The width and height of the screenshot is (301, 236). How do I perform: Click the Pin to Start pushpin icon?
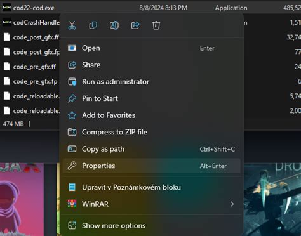click(x=72, y=98)
